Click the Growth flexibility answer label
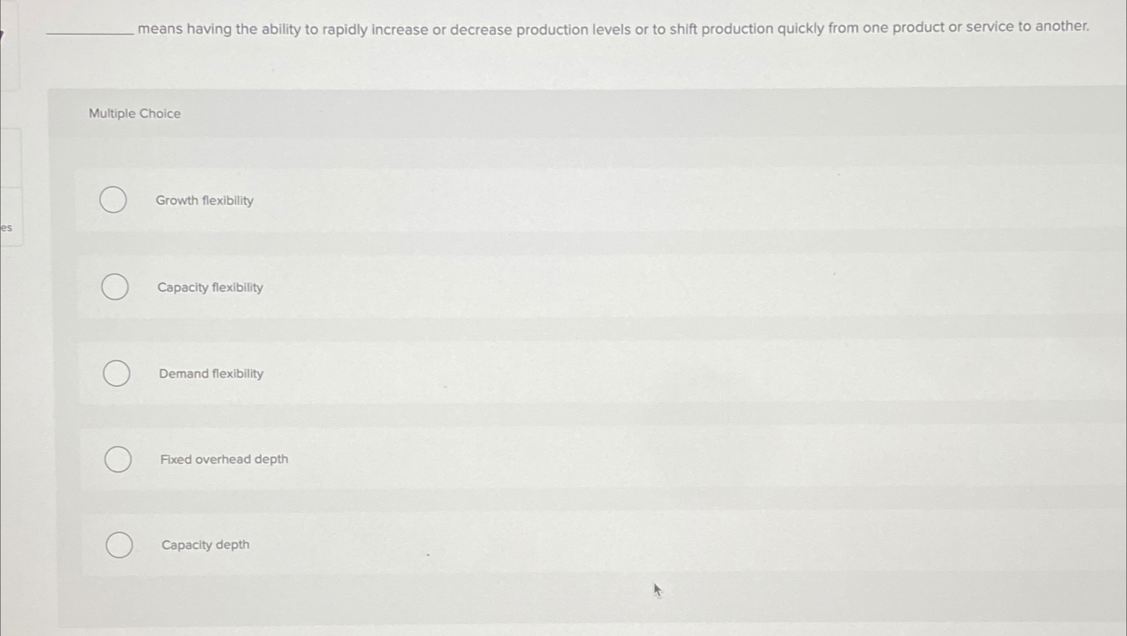The height and width of the screenshot is (636, 1127). 204,200
